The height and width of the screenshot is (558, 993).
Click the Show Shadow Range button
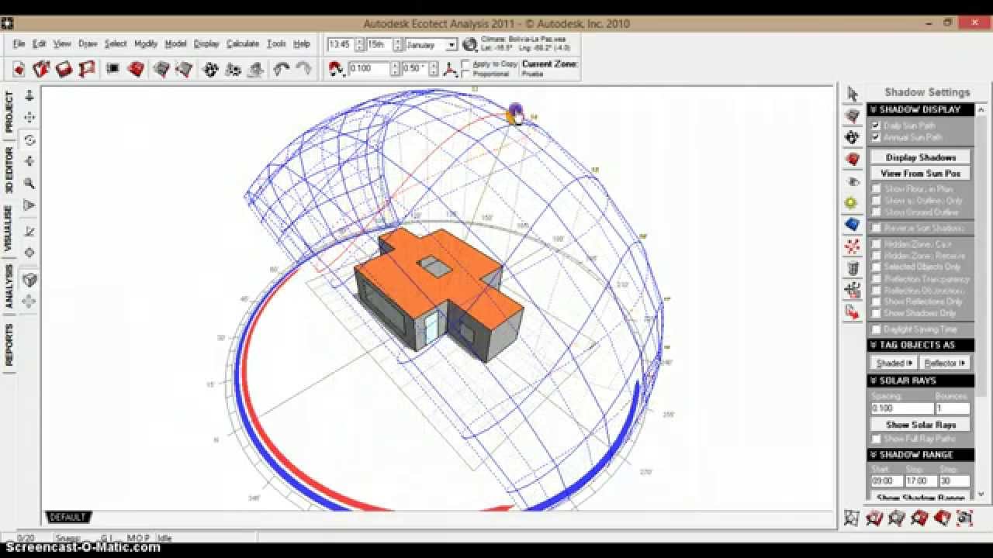921,498
